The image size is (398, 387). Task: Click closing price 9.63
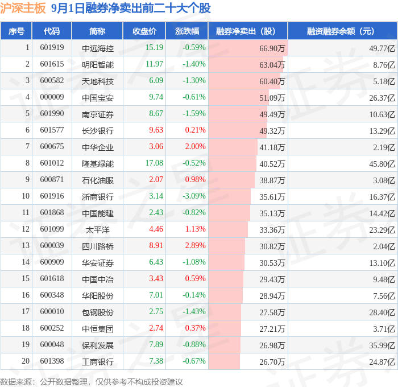click(x=156, y=130)
